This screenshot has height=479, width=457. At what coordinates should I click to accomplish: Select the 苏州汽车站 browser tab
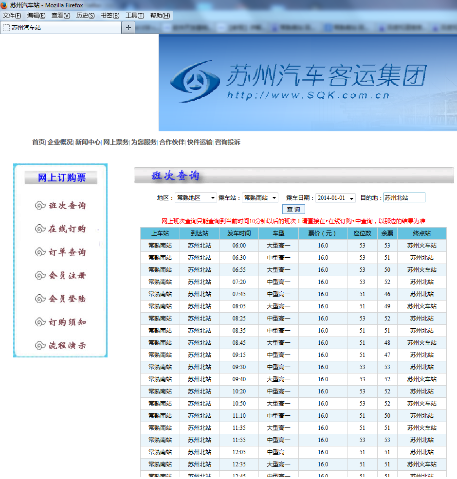[x=61, y=28]
